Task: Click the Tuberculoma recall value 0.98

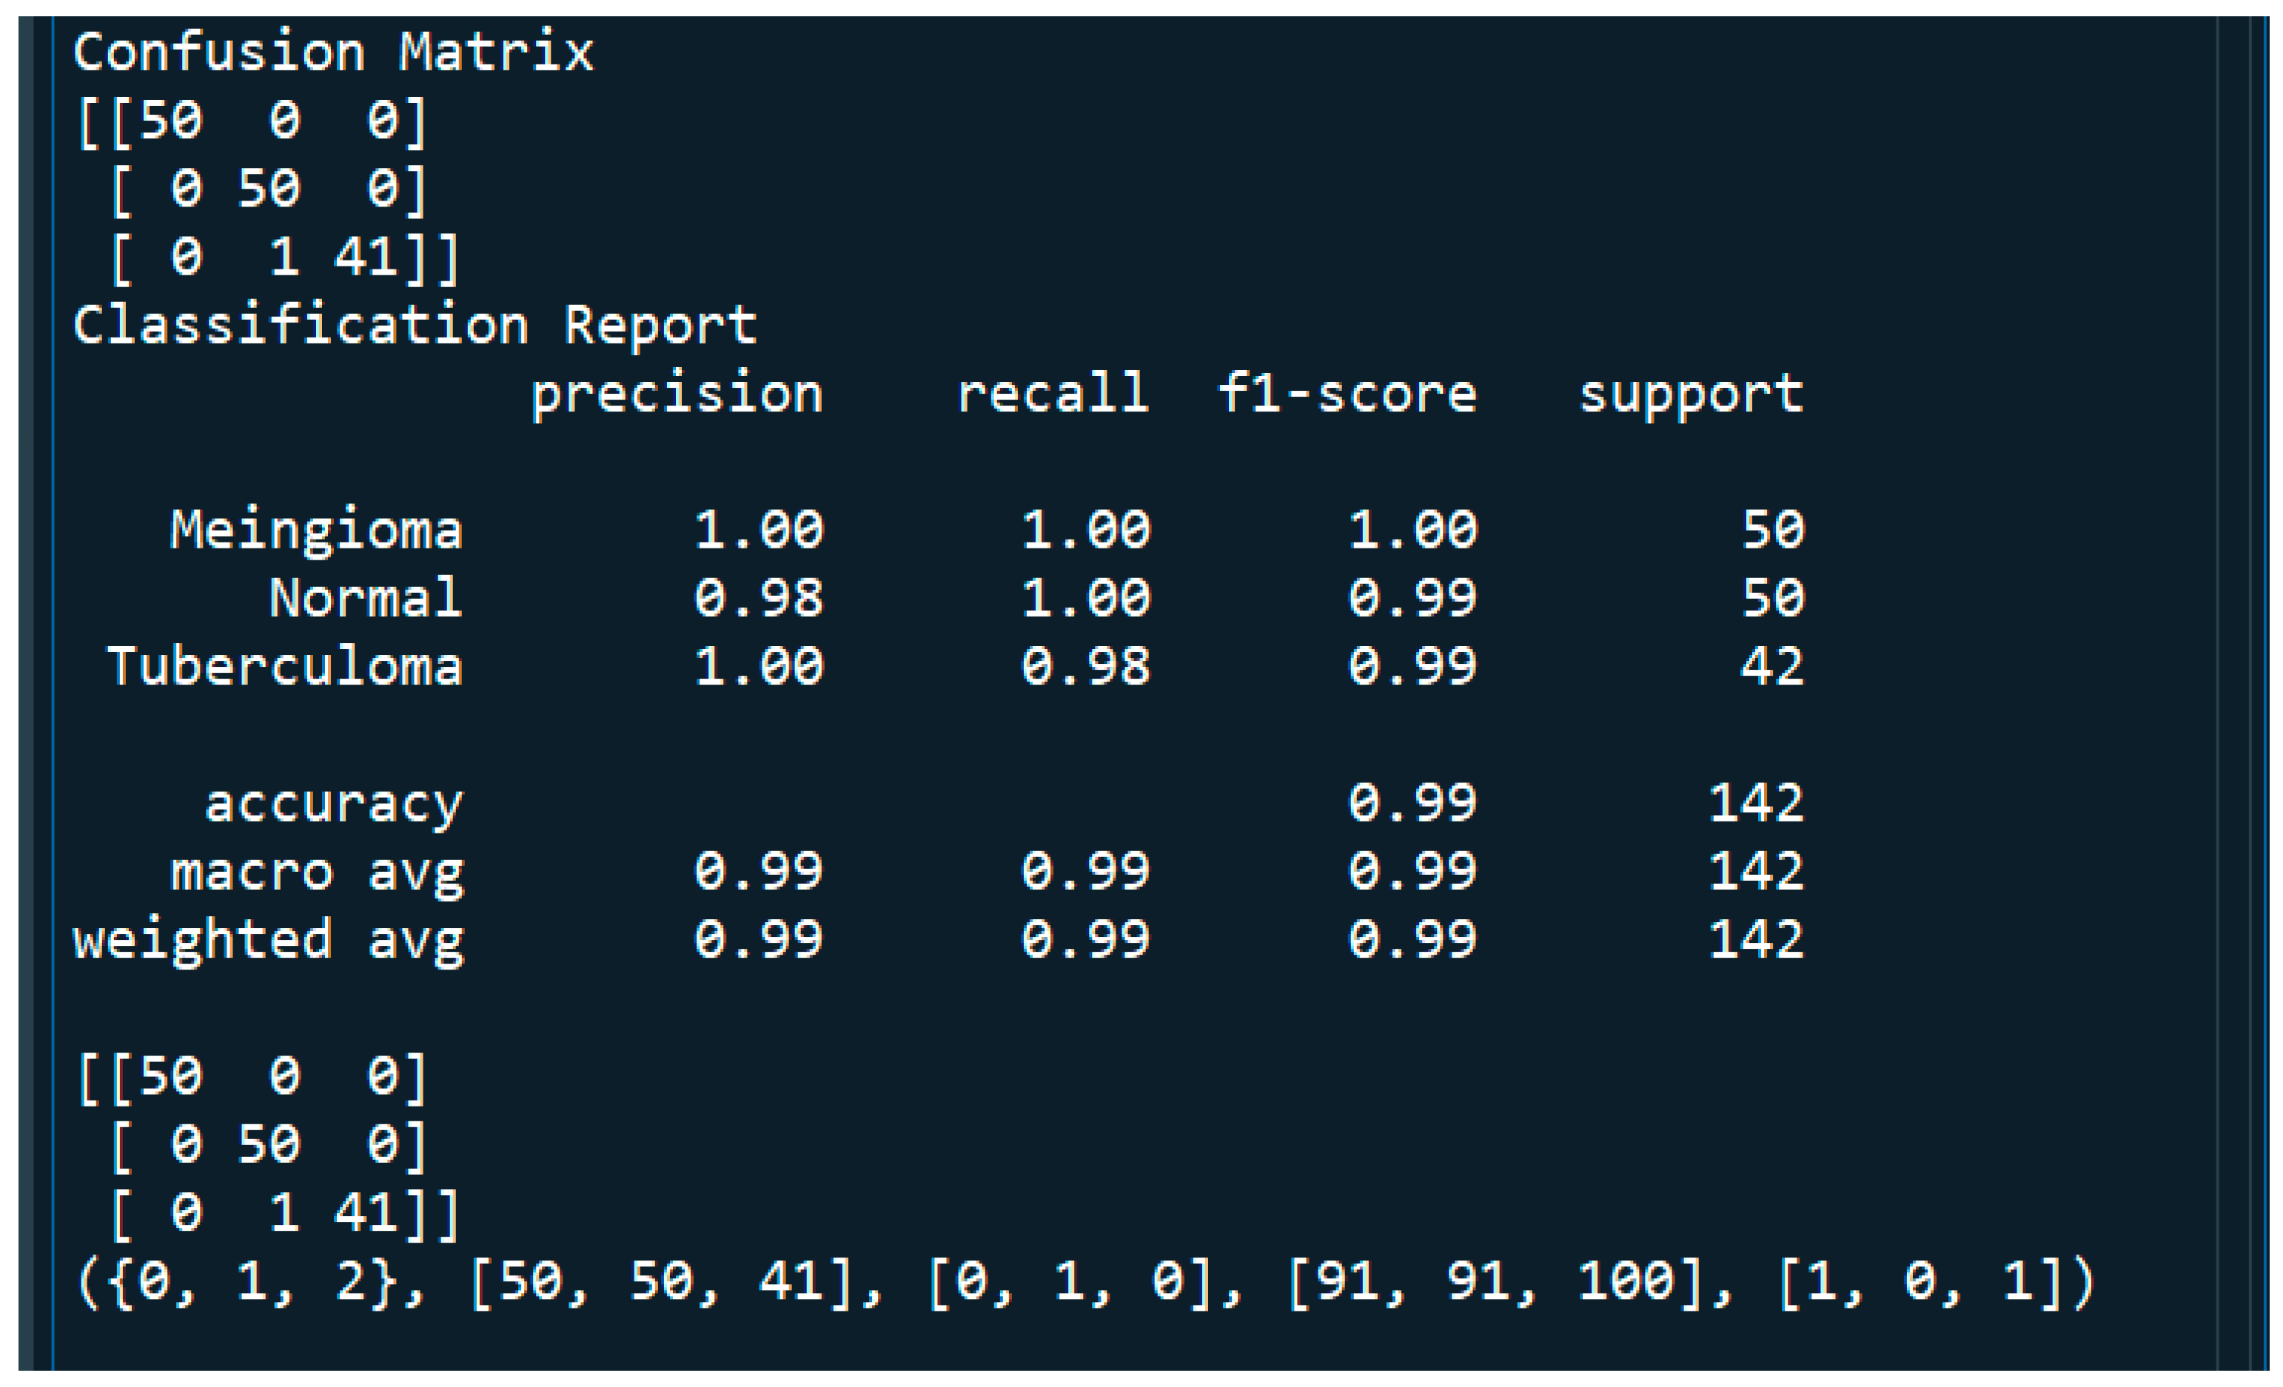Action: [1085, 667]
